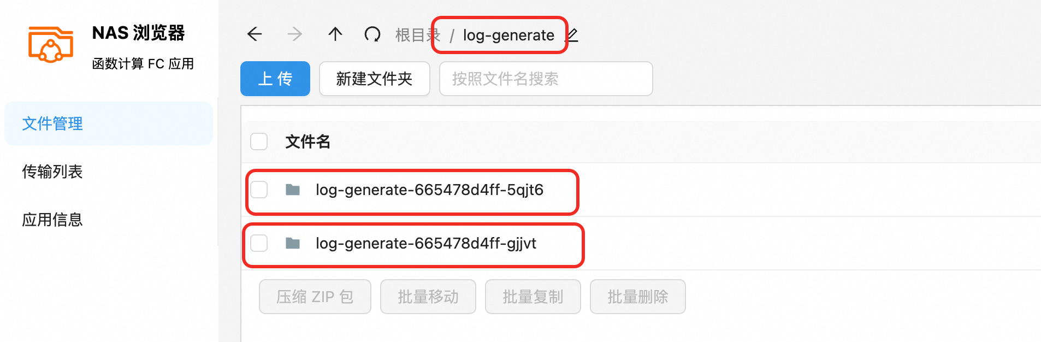Viewport: 1041px width, 342px height.
Task: Create a folder with 新建文件夹
Action: pos(375,79)
